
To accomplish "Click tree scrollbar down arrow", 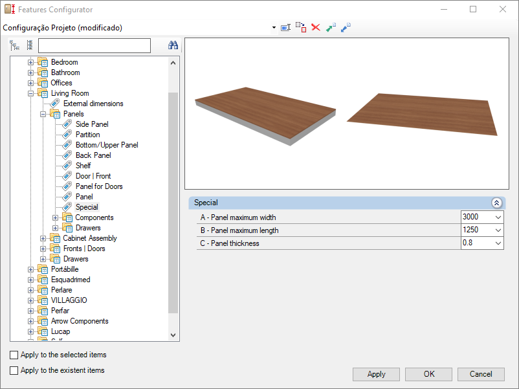I will click(x=173, y=335).
